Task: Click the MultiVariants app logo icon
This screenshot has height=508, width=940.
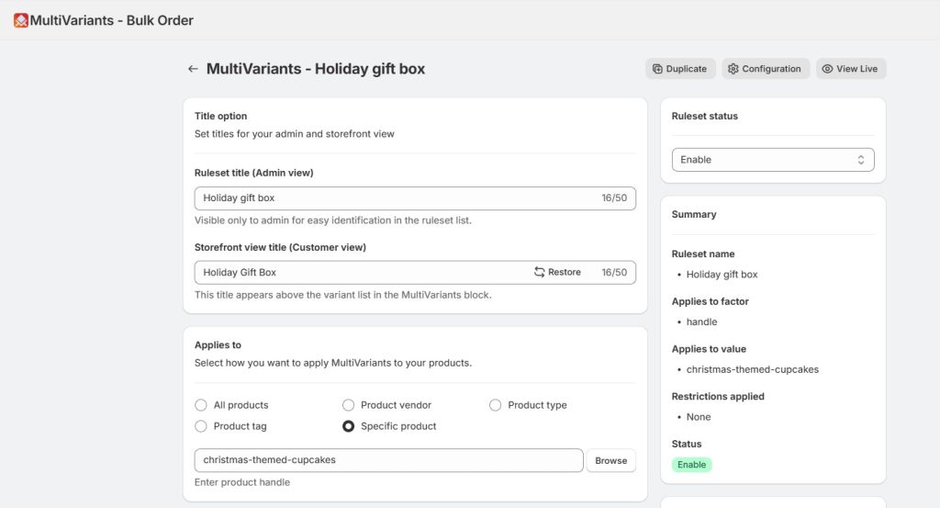Action: click(20, 20)
